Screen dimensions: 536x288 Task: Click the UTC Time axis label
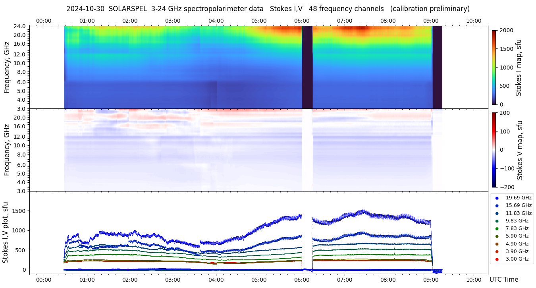coord(504,280)
